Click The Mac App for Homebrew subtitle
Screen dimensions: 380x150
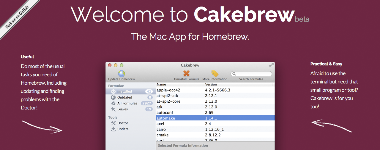coord(190,37)
